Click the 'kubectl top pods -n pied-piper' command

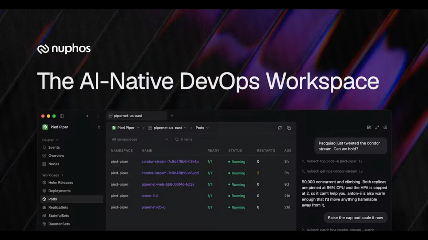click(x=332, y=161)
